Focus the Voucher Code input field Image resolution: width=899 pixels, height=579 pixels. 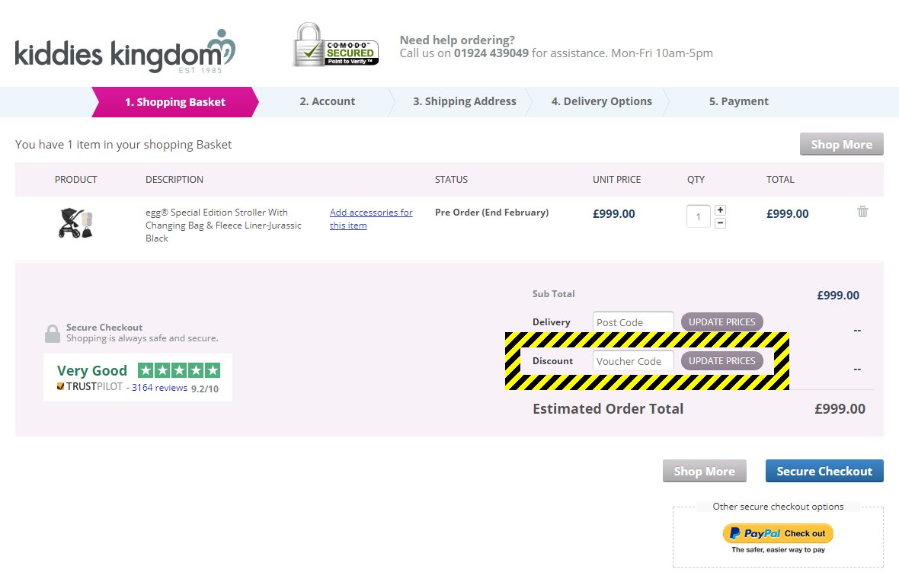click(x=633, y=361)
